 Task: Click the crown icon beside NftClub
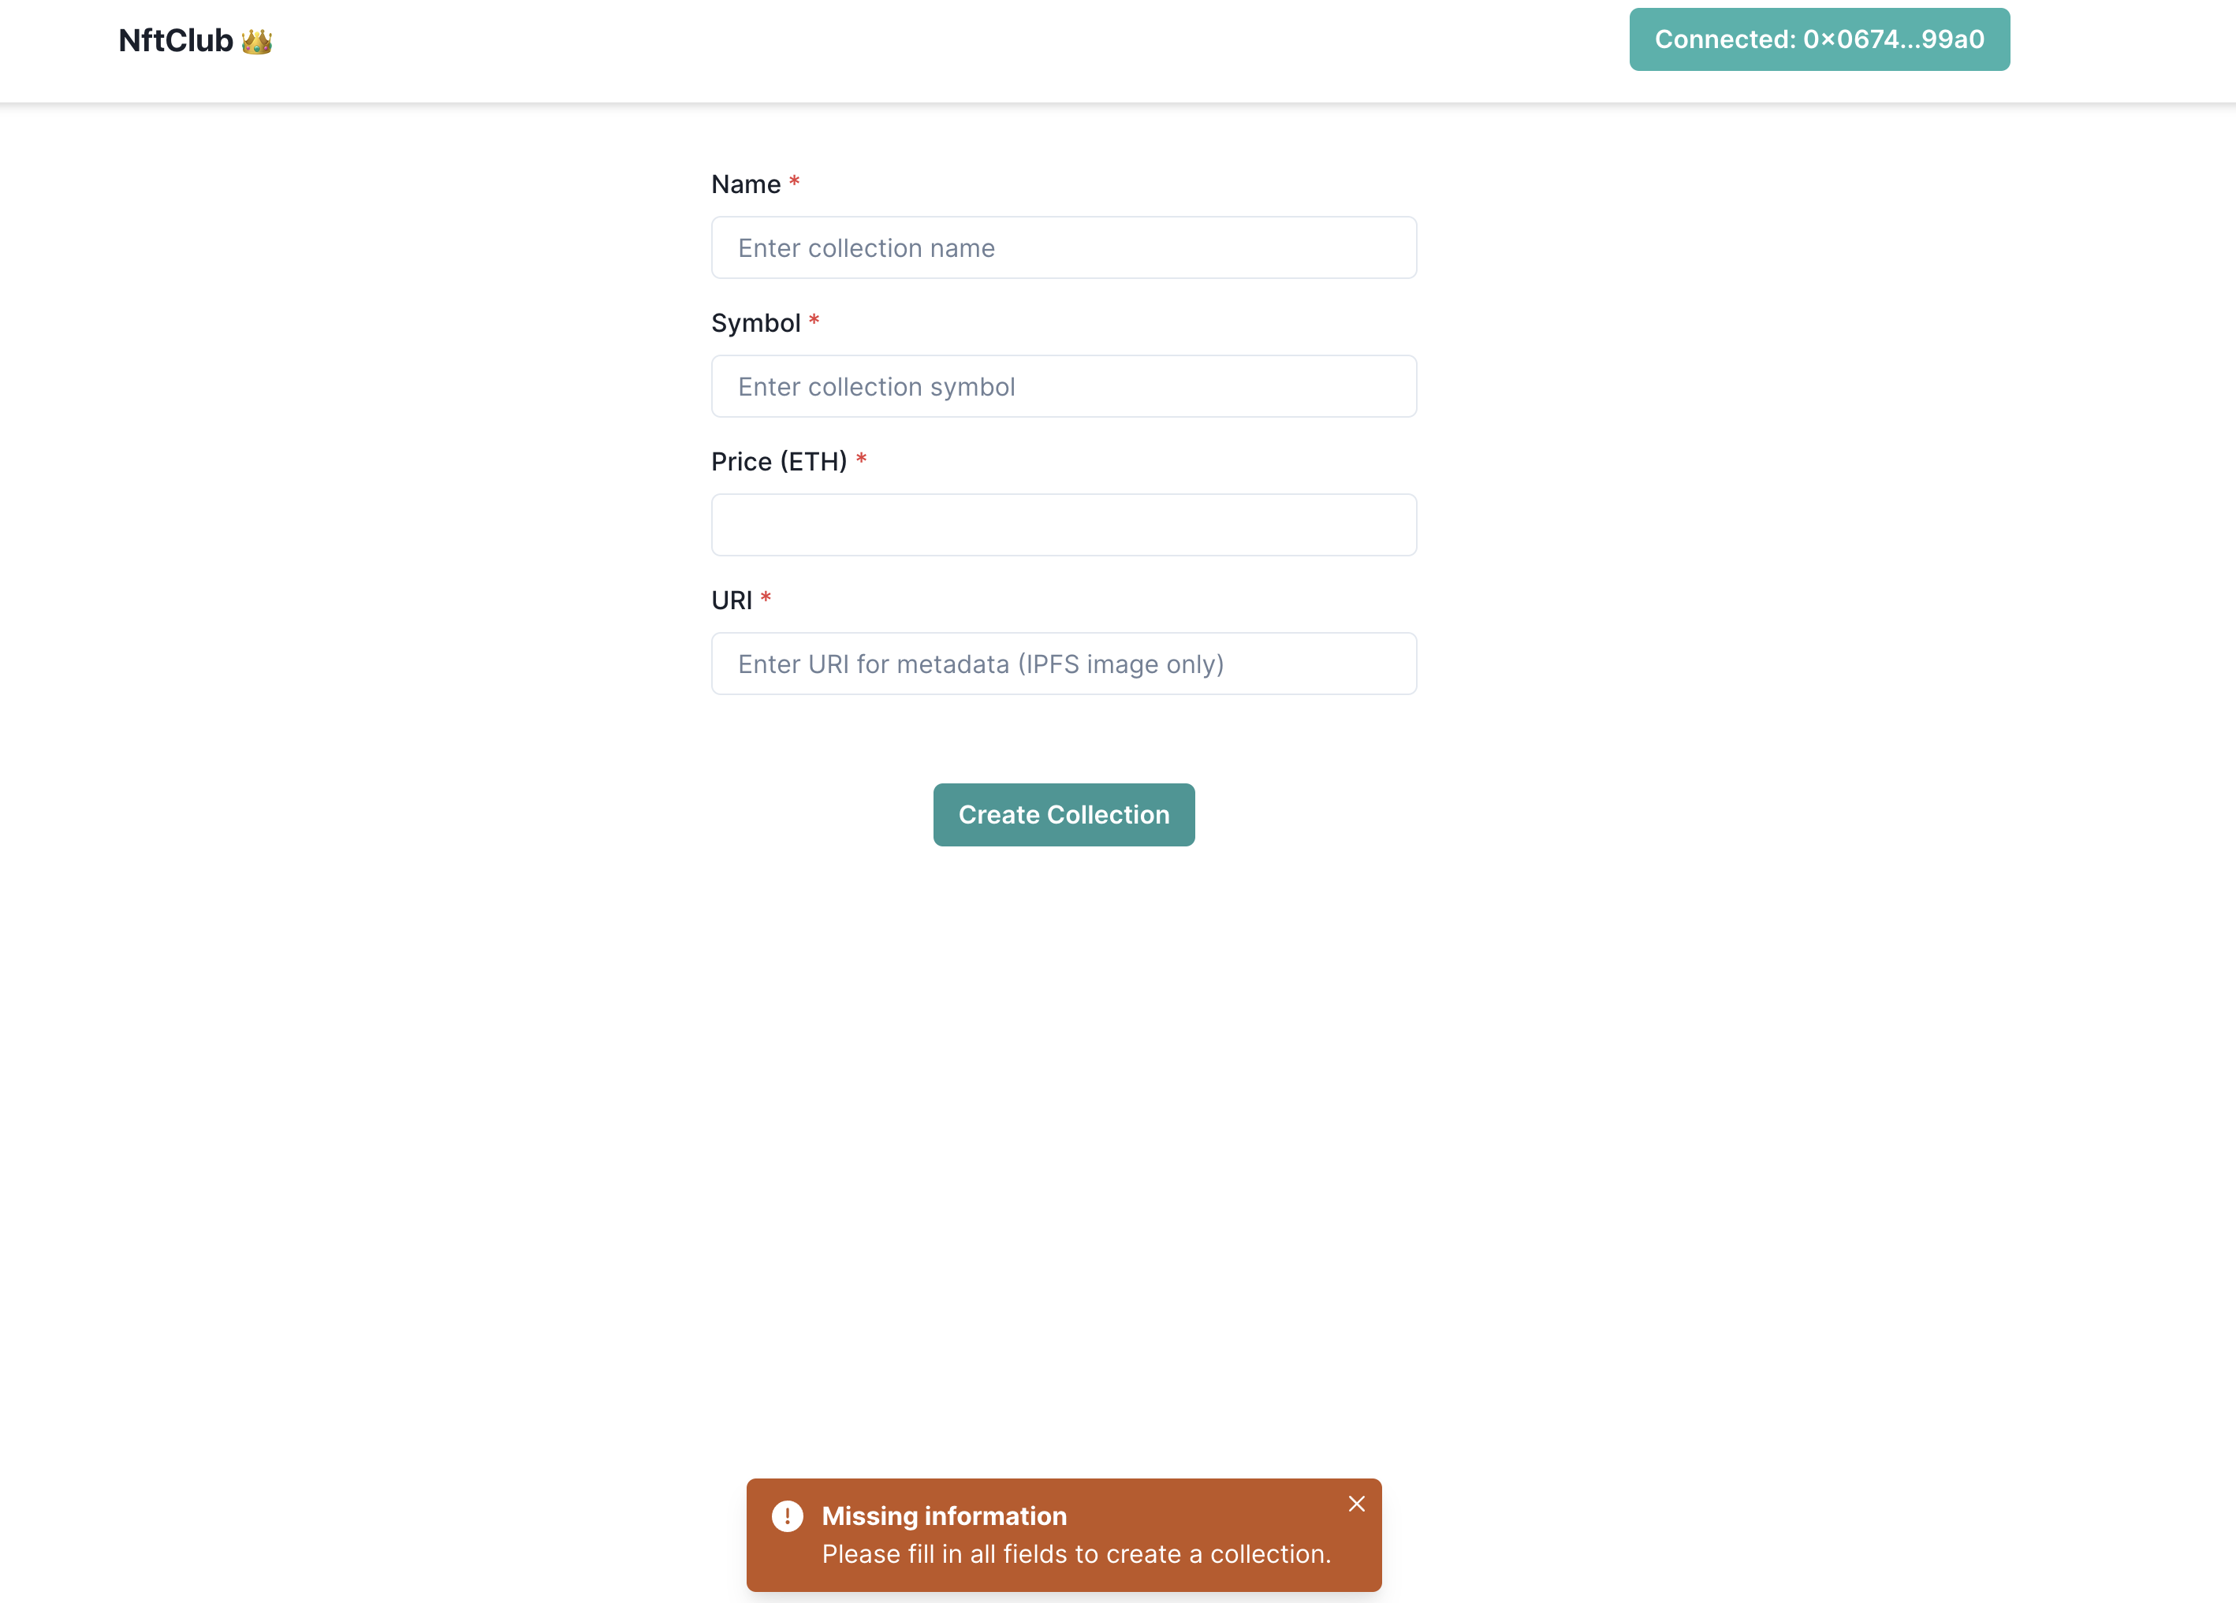256,42
